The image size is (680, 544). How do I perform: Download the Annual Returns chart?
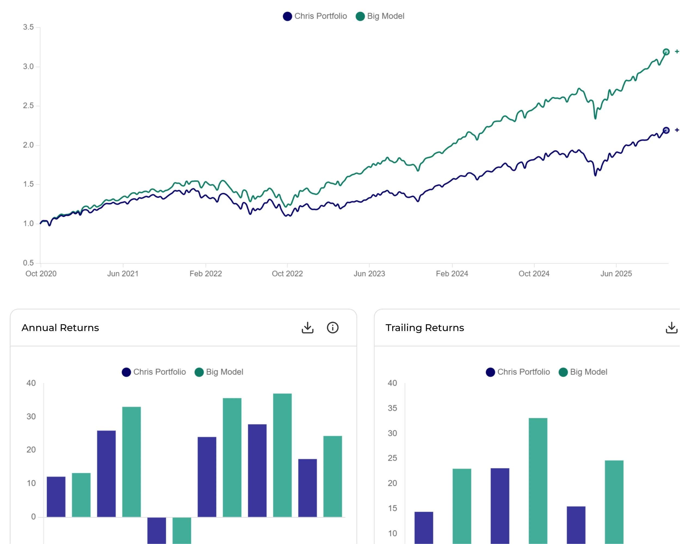308,328
